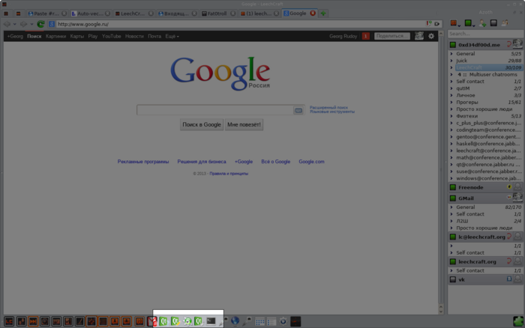Click the two-people icon in Azoth toolbar
The width and height of the screenshot is (525, 328).
click(505, 22)
